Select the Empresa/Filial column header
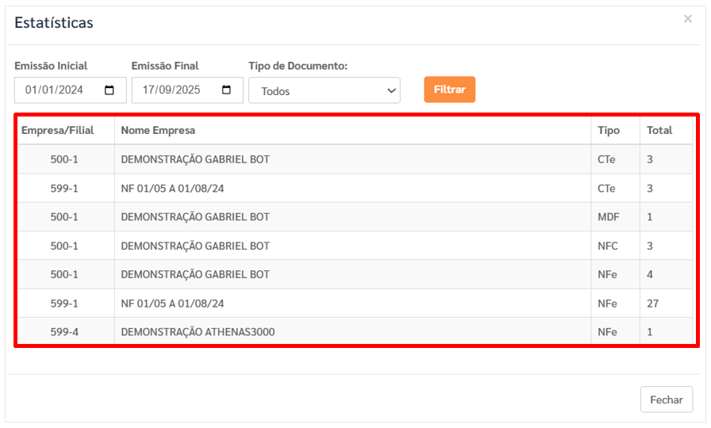The width and height of the screenshot is (711, 428). click(x=58, y=130)
